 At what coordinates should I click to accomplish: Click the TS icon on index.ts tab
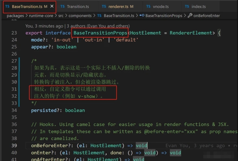(x=187, y=6)
